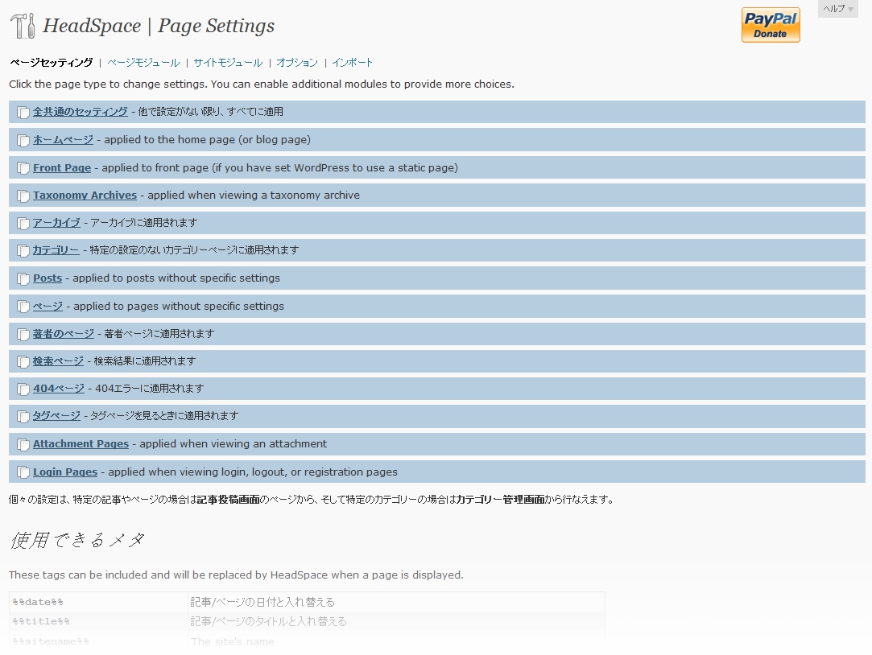Click the copy icon beside 全共通のセッティング
Viewport: 872px width, 655px height.
23,112
